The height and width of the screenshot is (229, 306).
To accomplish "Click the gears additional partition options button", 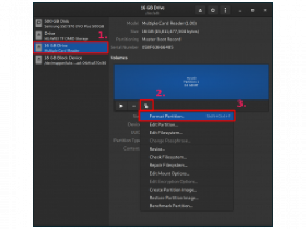I will coord(147,106).
